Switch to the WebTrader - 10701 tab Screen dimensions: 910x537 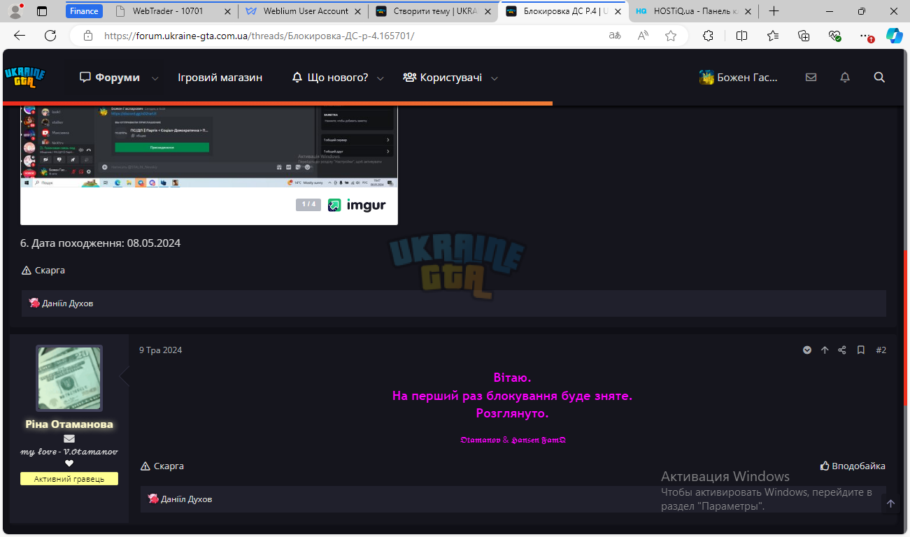pos(173,11)
